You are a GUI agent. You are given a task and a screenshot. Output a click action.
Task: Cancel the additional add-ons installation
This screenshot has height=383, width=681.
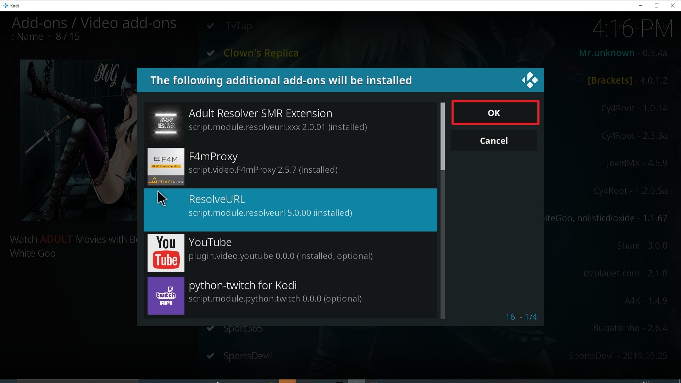[x=494, y=141]
